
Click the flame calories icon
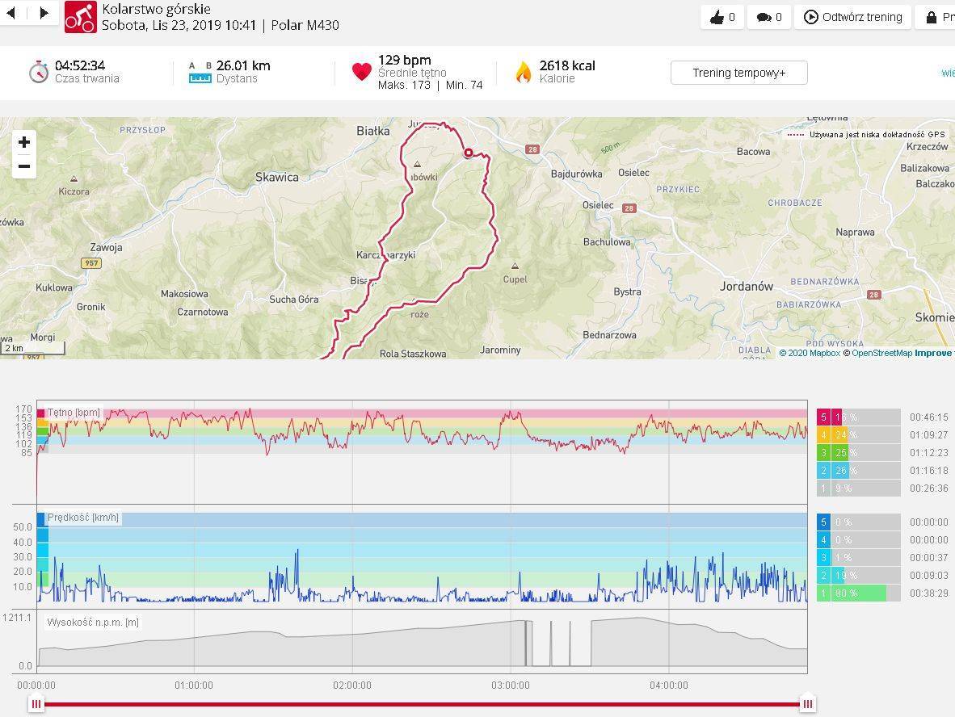(524, 72)
